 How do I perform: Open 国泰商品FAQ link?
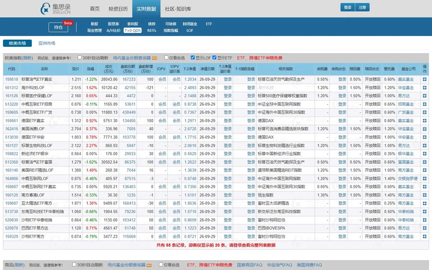(250, 265)
